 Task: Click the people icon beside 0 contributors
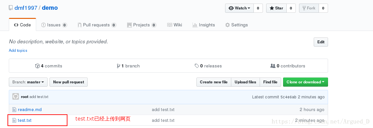pyautogui.click(x=273, y=66)
